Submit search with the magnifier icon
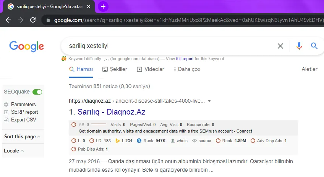Screen dimensions: 324x177 (x=314, y=46)
